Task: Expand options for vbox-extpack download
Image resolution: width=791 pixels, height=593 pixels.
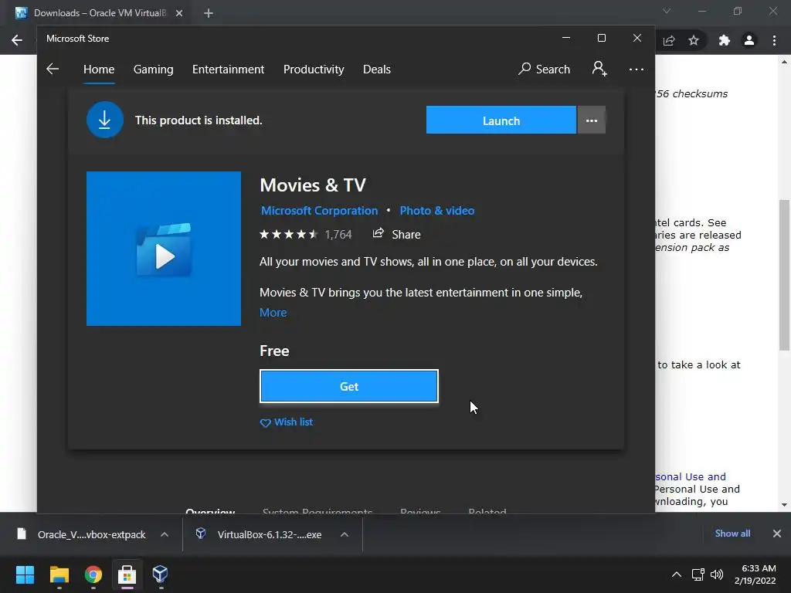Action: (165, 534)
